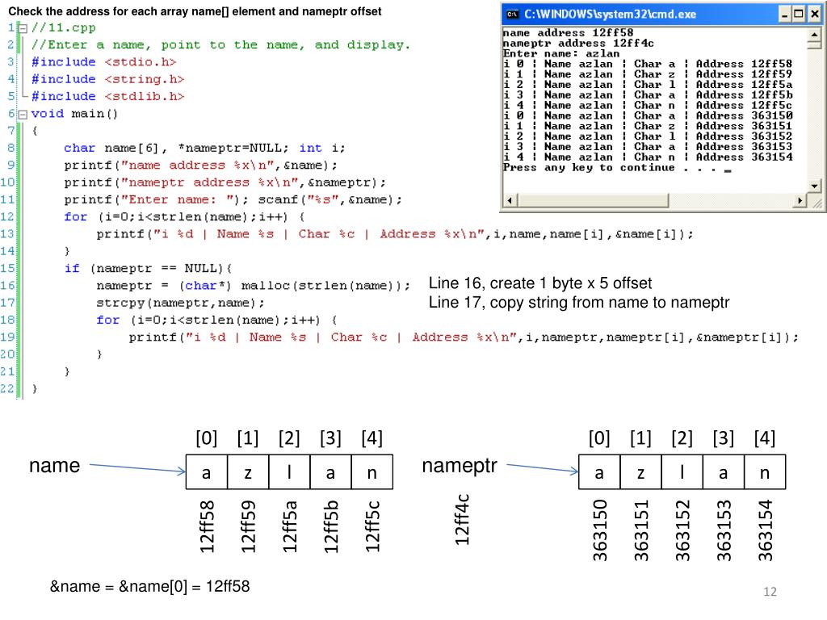Click '&name = &name[0] = 12ff58' text

[149, 587]
